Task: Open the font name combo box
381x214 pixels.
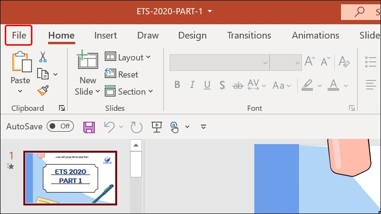Action: point(219,62)
